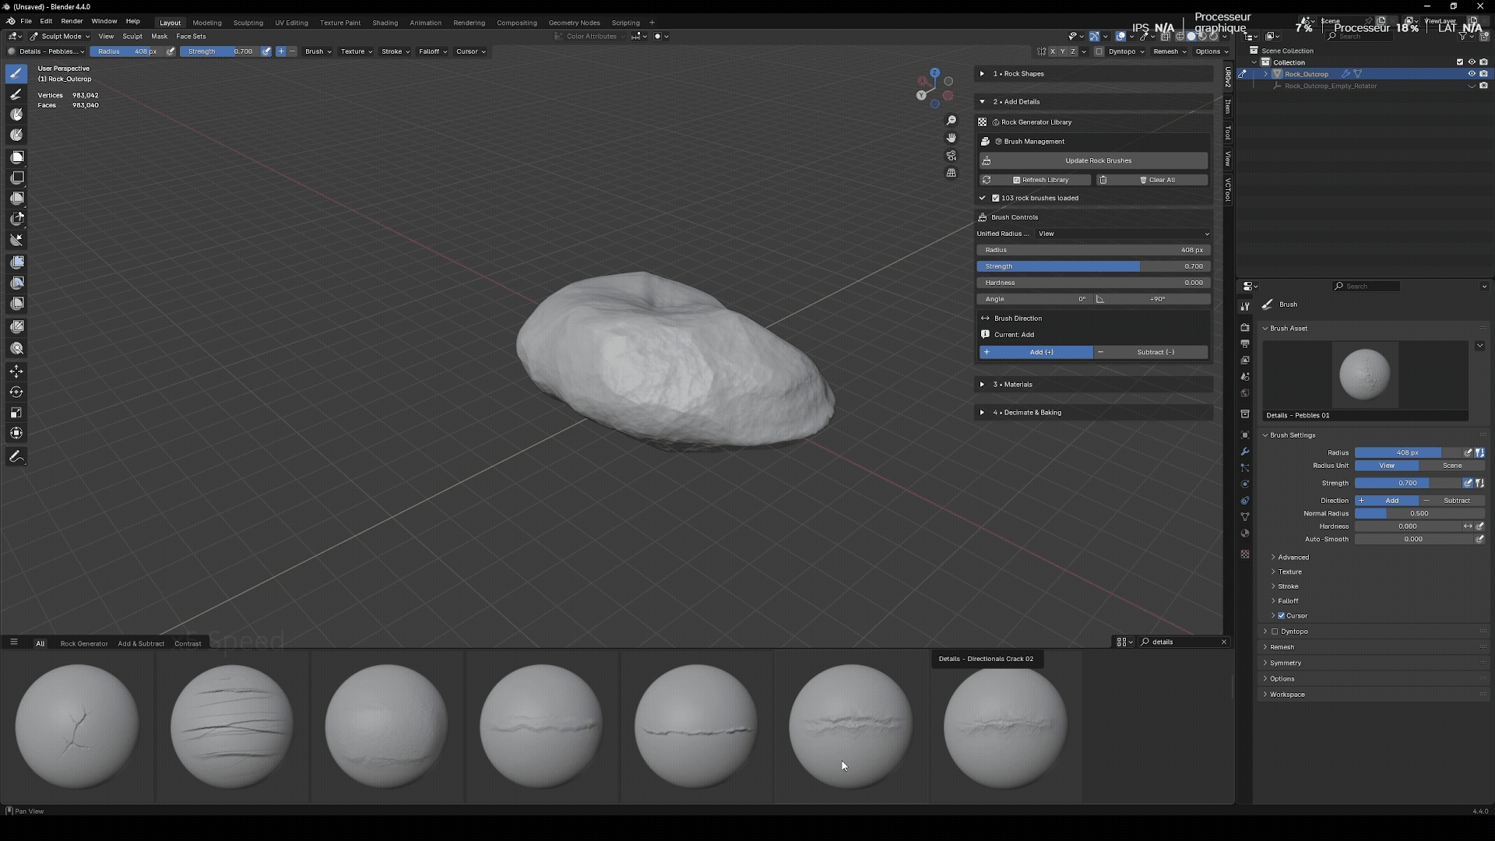The height and width of the screenshot is (841, 1495).
Task: Open the Sculpt menu in the viewport header
Action: point(132,36)
